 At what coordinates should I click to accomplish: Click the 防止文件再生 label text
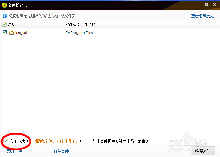tap(104, 141)
